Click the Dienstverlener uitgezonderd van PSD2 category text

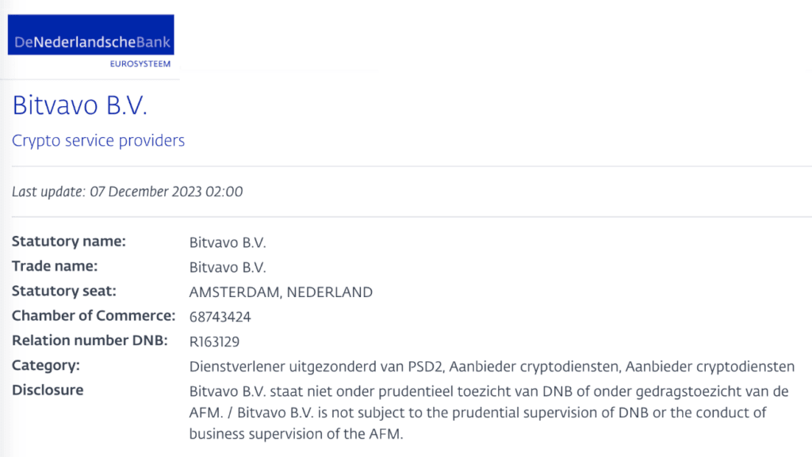tap(313, 366)
